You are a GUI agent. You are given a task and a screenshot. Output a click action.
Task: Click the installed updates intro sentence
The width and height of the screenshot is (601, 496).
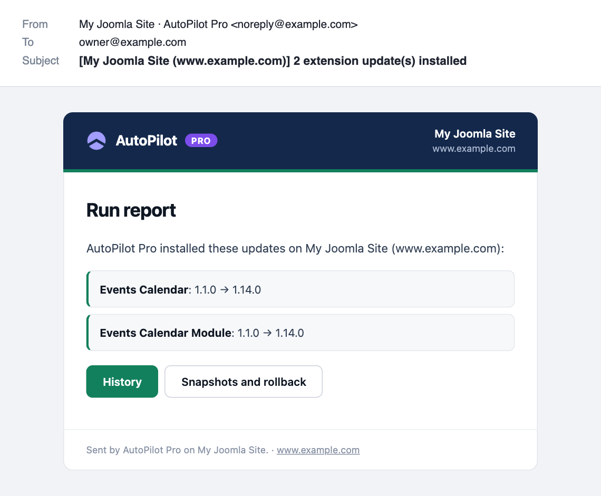[295, 248]
